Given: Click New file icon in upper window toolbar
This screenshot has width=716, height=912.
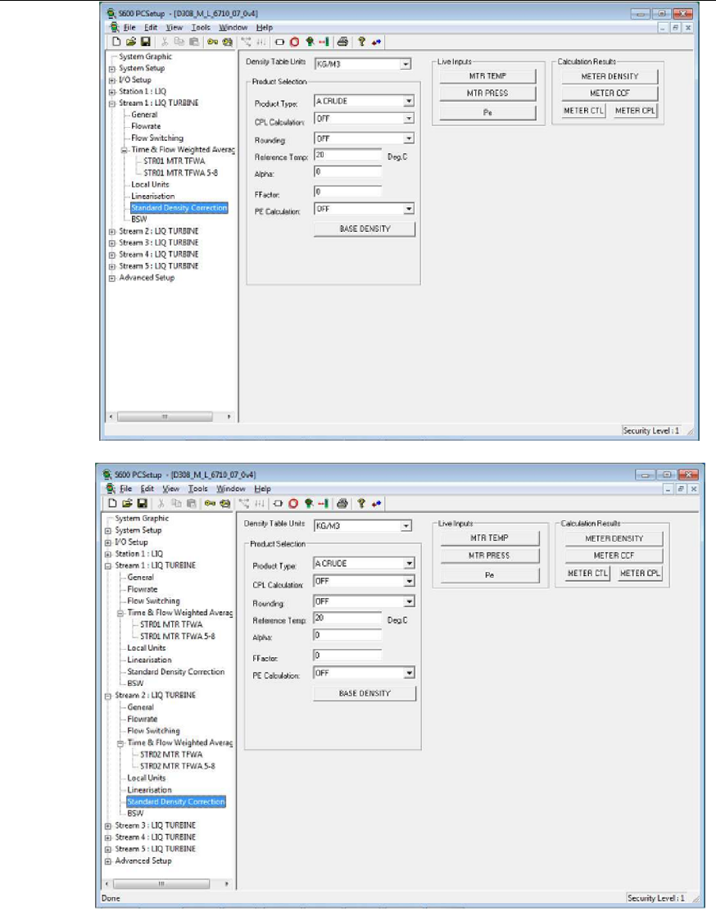Looking at the screenshot, I should 116,42.
